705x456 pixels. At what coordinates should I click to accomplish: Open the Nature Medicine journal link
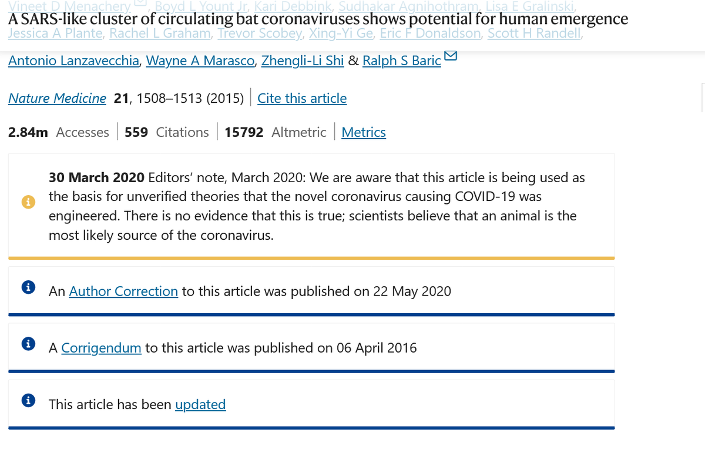point(57,98)
